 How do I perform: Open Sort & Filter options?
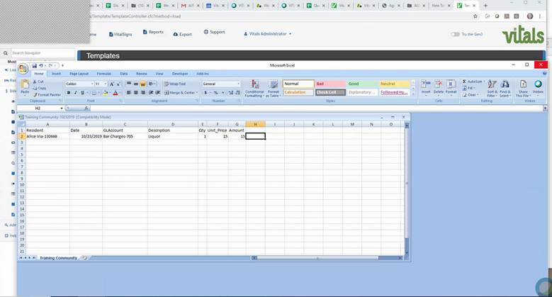(x=492, y=88)
